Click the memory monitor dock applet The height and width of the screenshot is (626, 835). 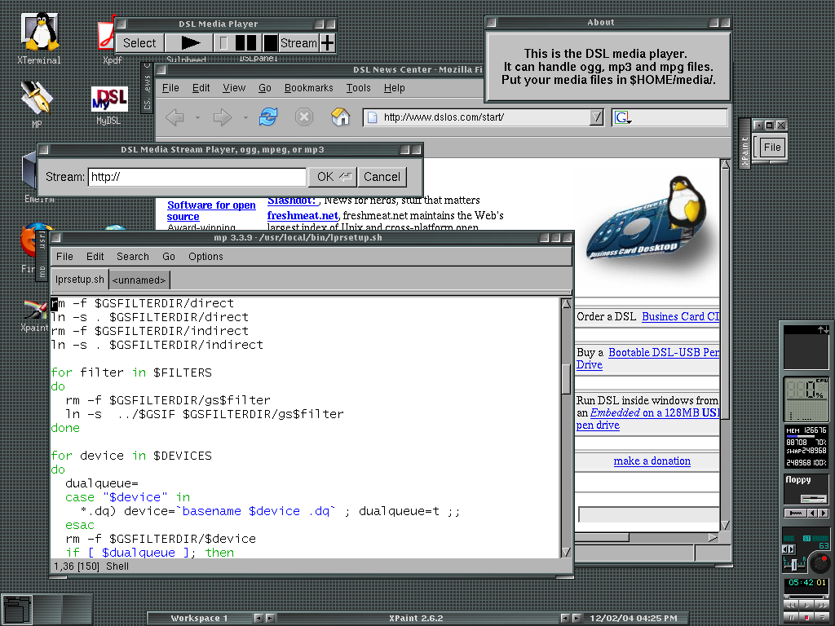(806, 446)
